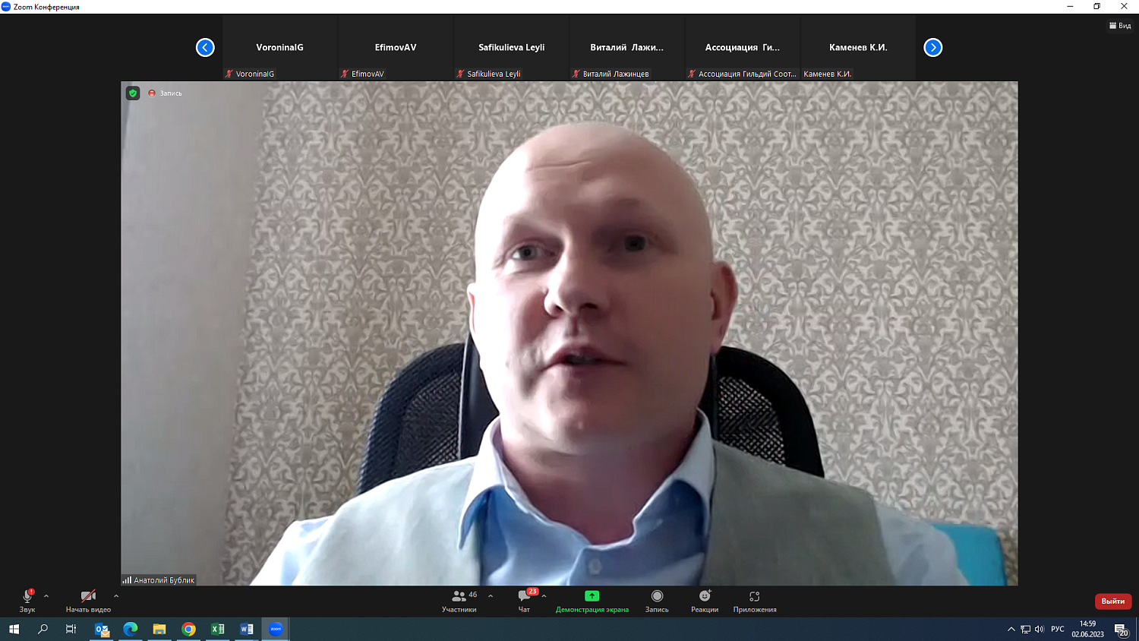Toggle camera with Start video (Начать видео)

88,597
